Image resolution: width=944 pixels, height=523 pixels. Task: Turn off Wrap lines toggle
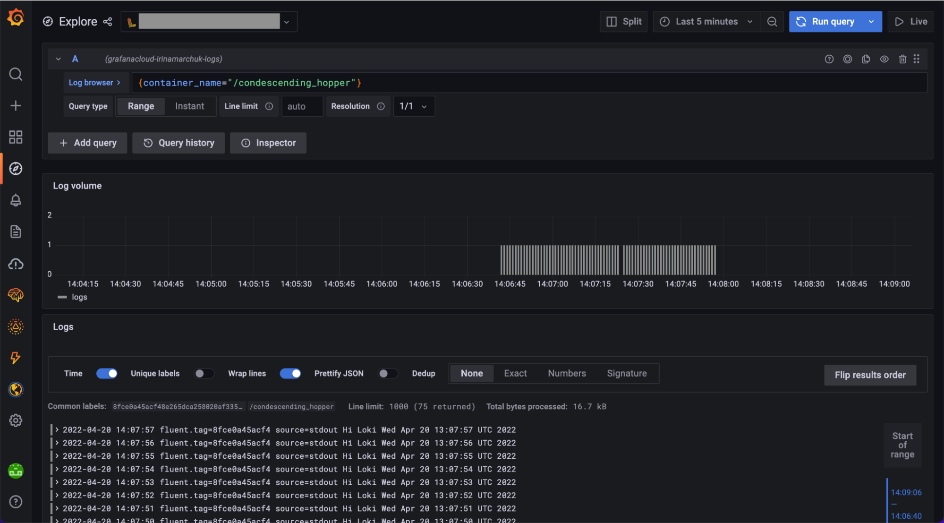coord(290,373)
